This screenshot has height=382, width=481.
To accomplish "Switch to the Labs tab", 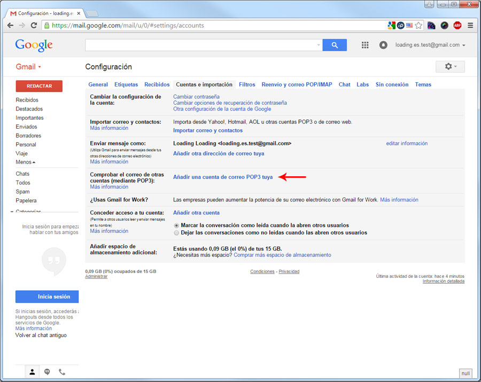I will [362, 84].
